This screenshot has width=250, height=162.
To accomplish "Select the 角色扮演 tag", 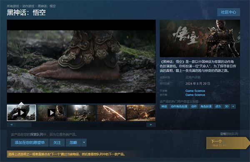I will (x=206, y=106).
